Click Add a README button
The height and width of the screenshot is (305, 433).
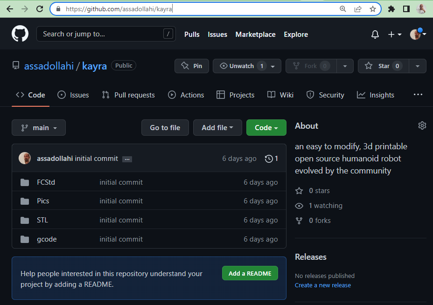[250, 273]
